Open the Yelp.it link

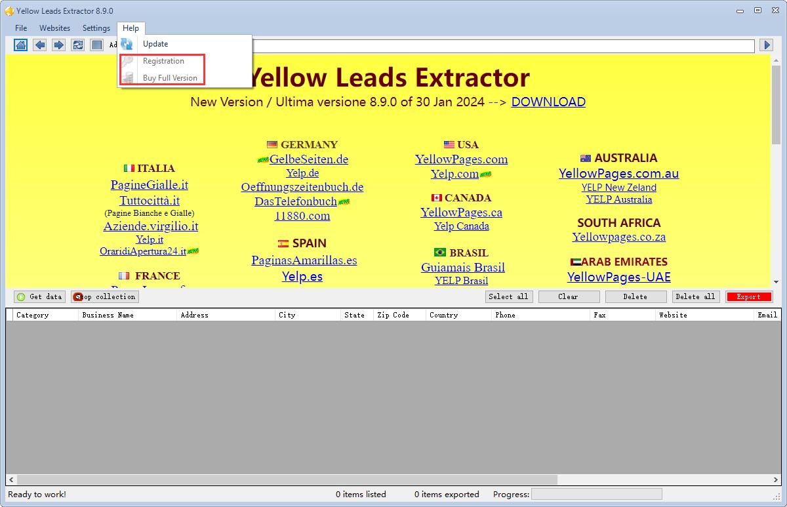pos(150,239)
